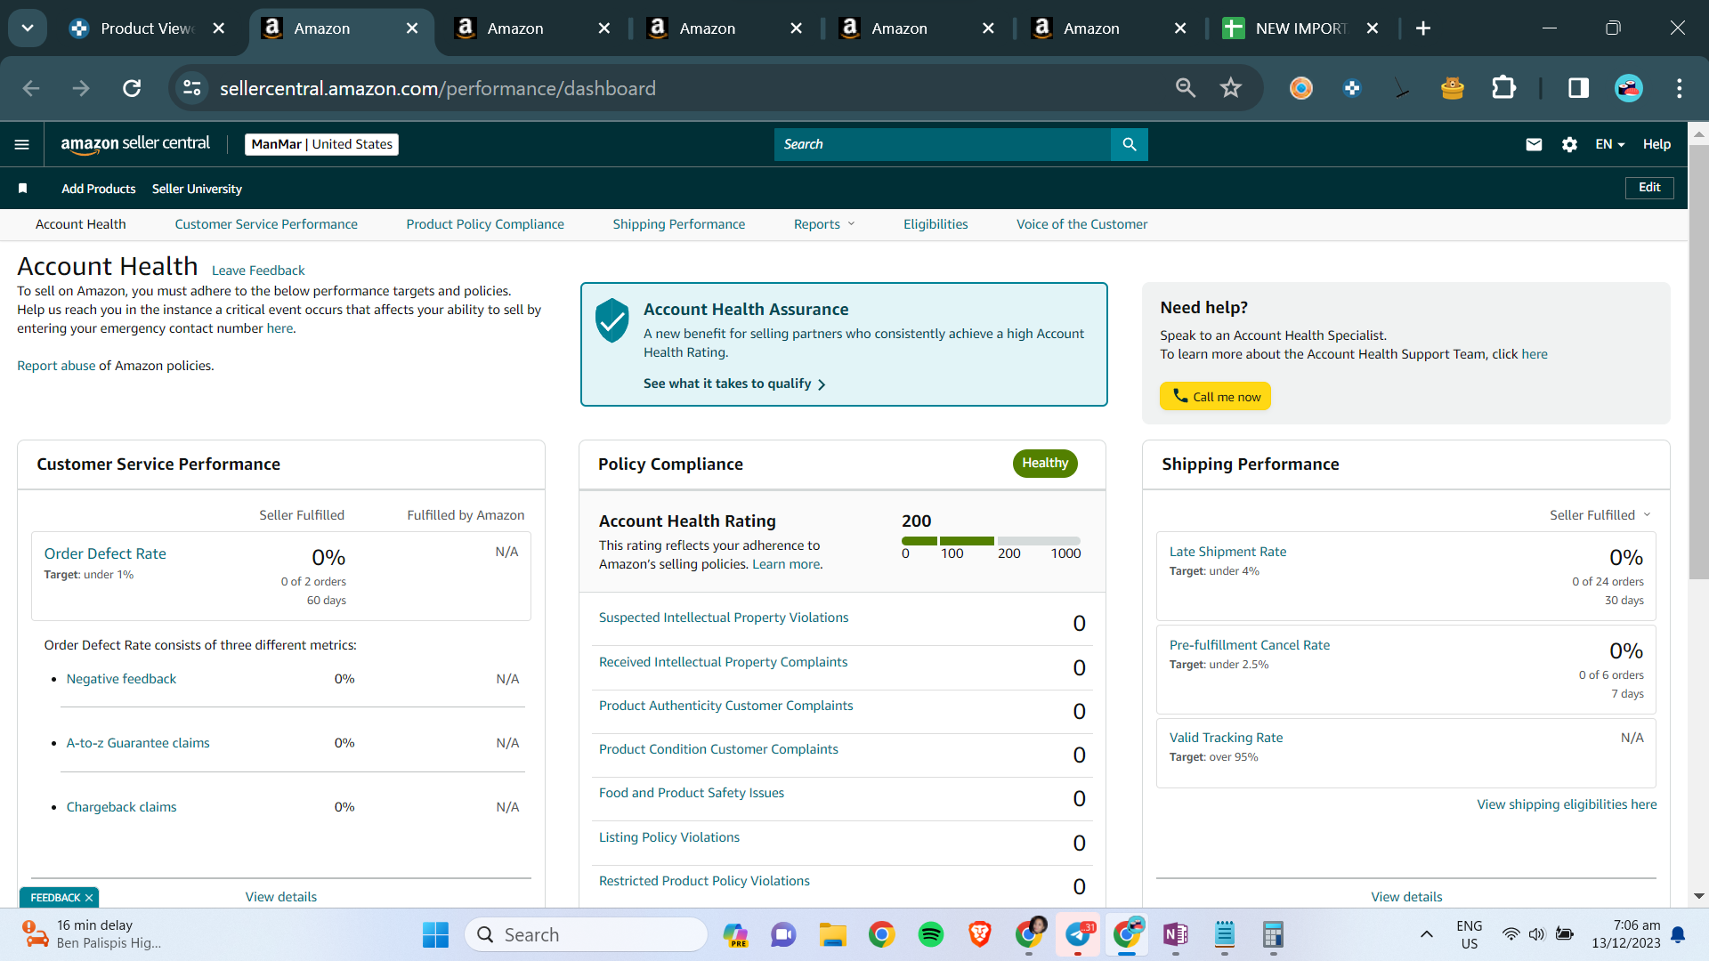Click the amazon seller central logo

tap(135, 144)
